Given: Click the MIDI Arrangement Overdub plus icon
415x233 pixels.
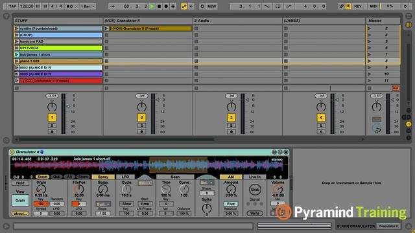Looking at the screenshot, I should (x=173, y=6).
